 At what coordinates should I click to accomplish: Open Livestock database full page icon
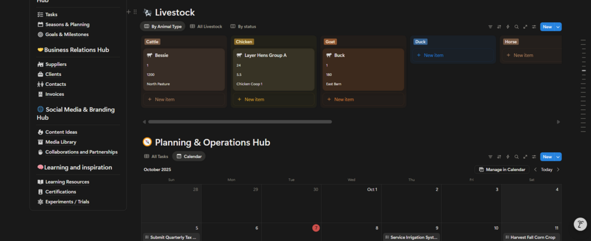click(525, 26)
